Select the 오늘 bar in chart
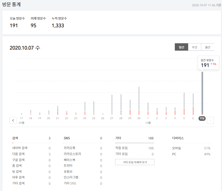This screenshot has height=191, width=222. [202, 93]
